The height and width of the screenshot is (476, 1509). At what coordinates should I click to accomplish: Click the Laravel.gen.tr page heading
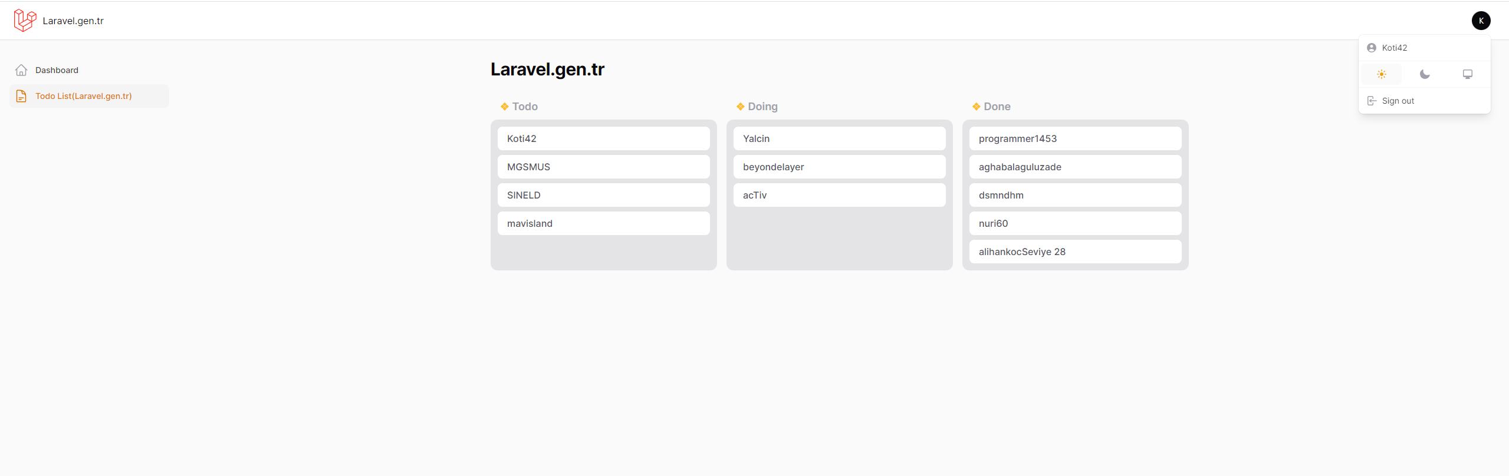547,70
